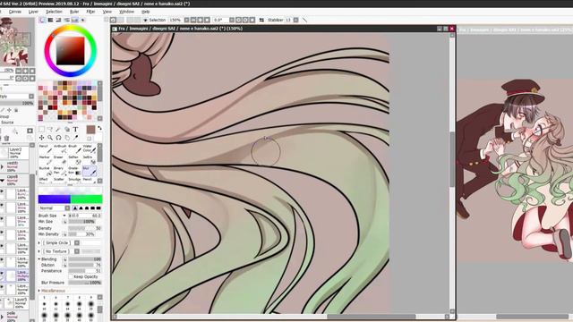Screen dimensions: 573x322
Task: Select the Magic Wand tool
Action: click(x=58, y=129)
